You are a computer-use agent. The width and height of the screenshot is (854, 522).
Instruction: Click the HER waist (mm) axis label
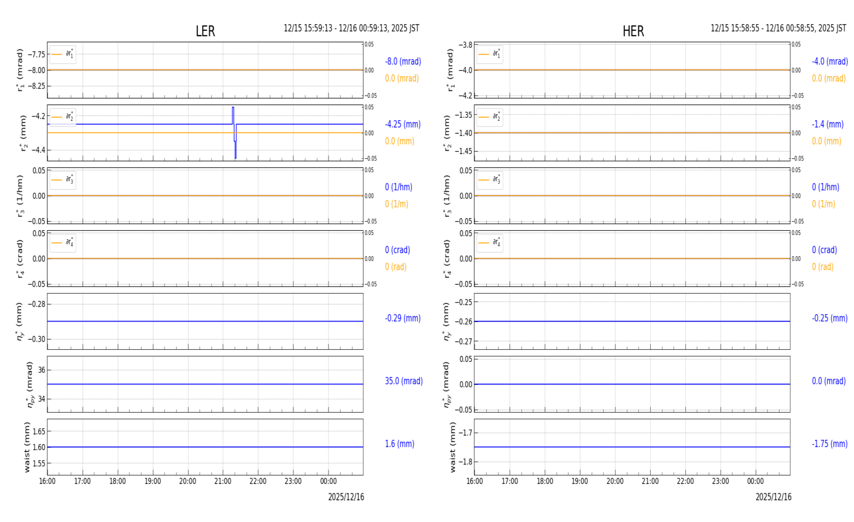click(x=453, y=447)
